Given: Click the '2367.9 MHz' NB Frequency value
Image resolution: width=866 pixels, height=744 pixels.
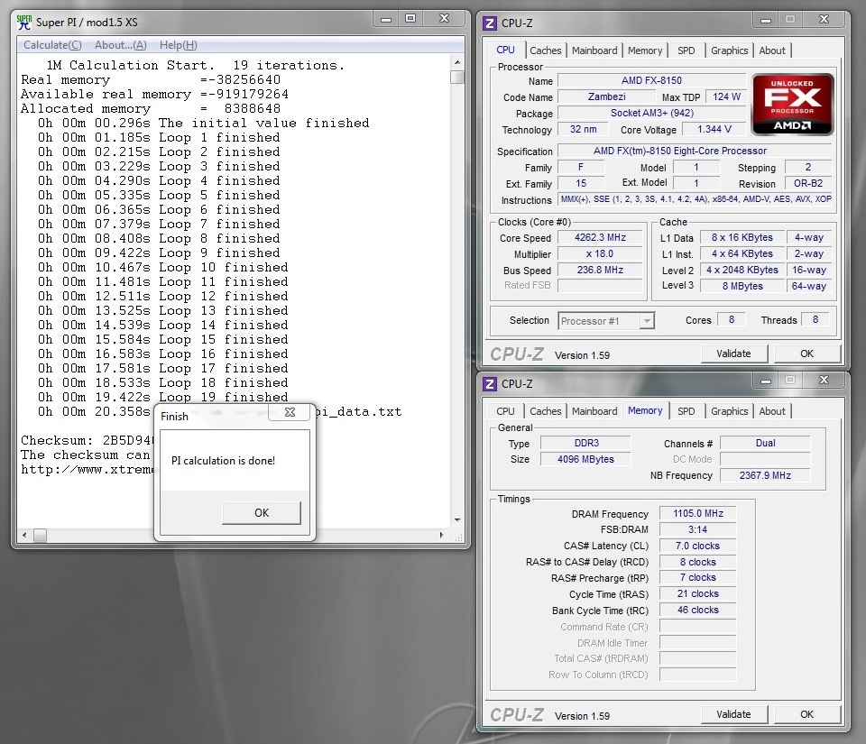Looking at the screenshot, I should [x=765, y=475].
